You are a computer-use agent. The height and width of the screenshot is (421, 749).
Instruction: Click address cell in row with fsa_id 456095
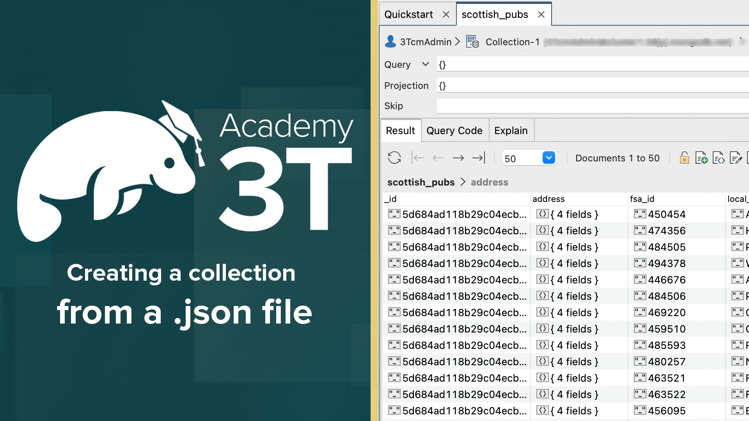[579, 410]
